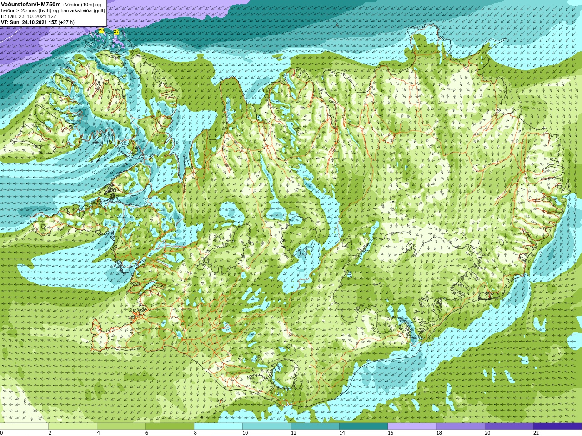Select the dark violet swatch above 22 m/s
Screen dimensions: 582x436
click(x=557, y=426)
